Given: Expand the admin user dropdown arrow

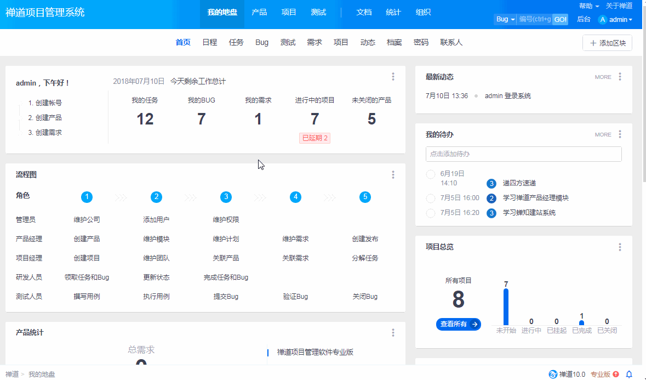Looking at the screenshot, I should coord(631,20).
